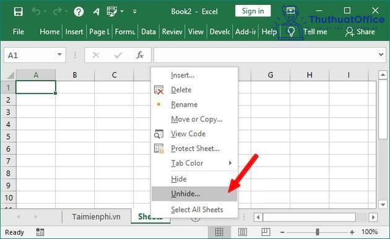
Task: Select column H header
Action: point(310,75)
